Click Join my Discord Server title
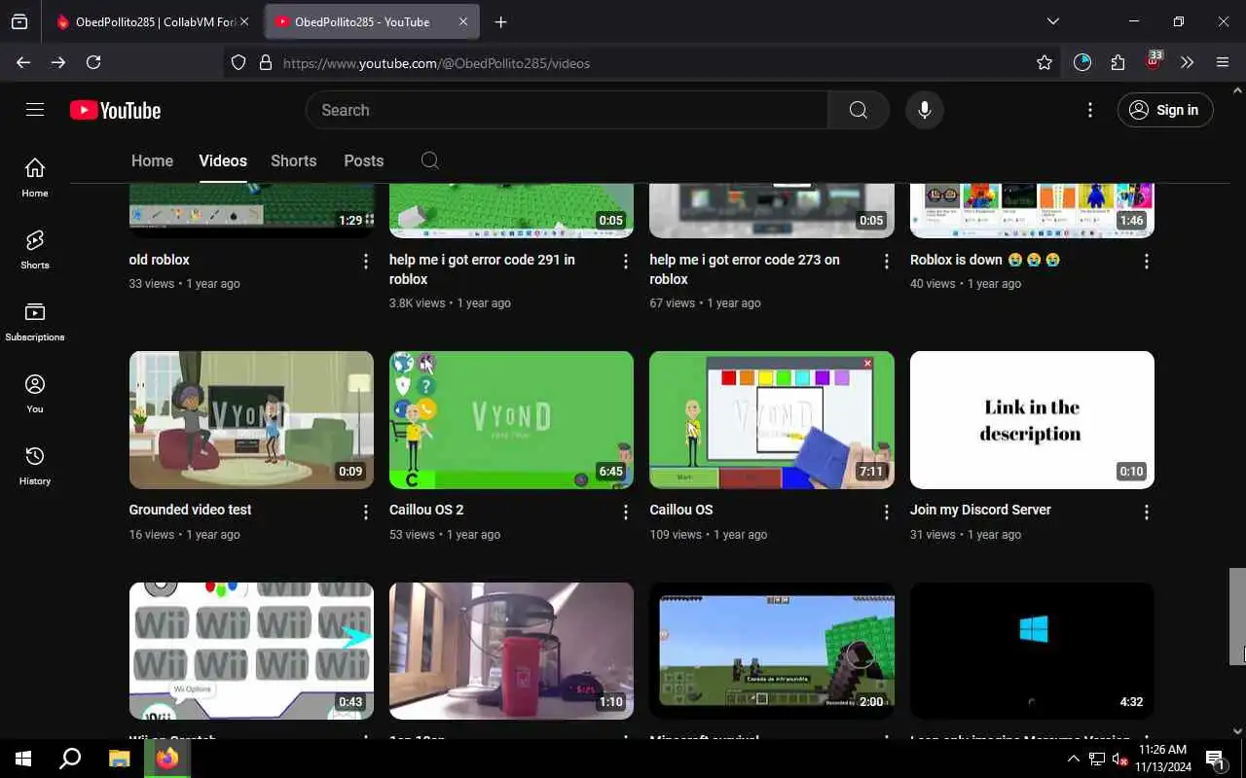The height and width of the screenshot is (778, 1246). (x=980, y=510)
